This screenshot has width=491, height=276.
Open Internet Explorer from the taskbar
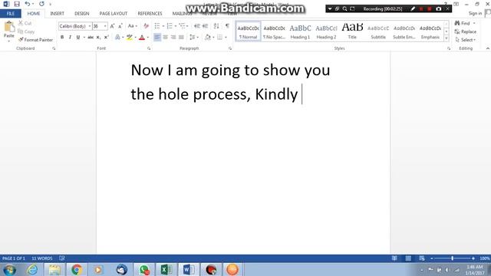tap(32, 269)
